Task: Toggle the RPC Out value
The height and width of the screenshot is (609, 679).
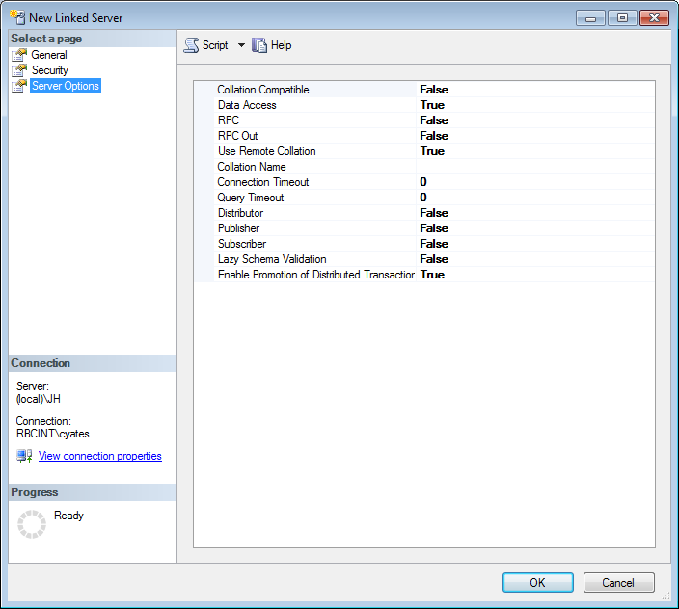Action: coord(434,136)
